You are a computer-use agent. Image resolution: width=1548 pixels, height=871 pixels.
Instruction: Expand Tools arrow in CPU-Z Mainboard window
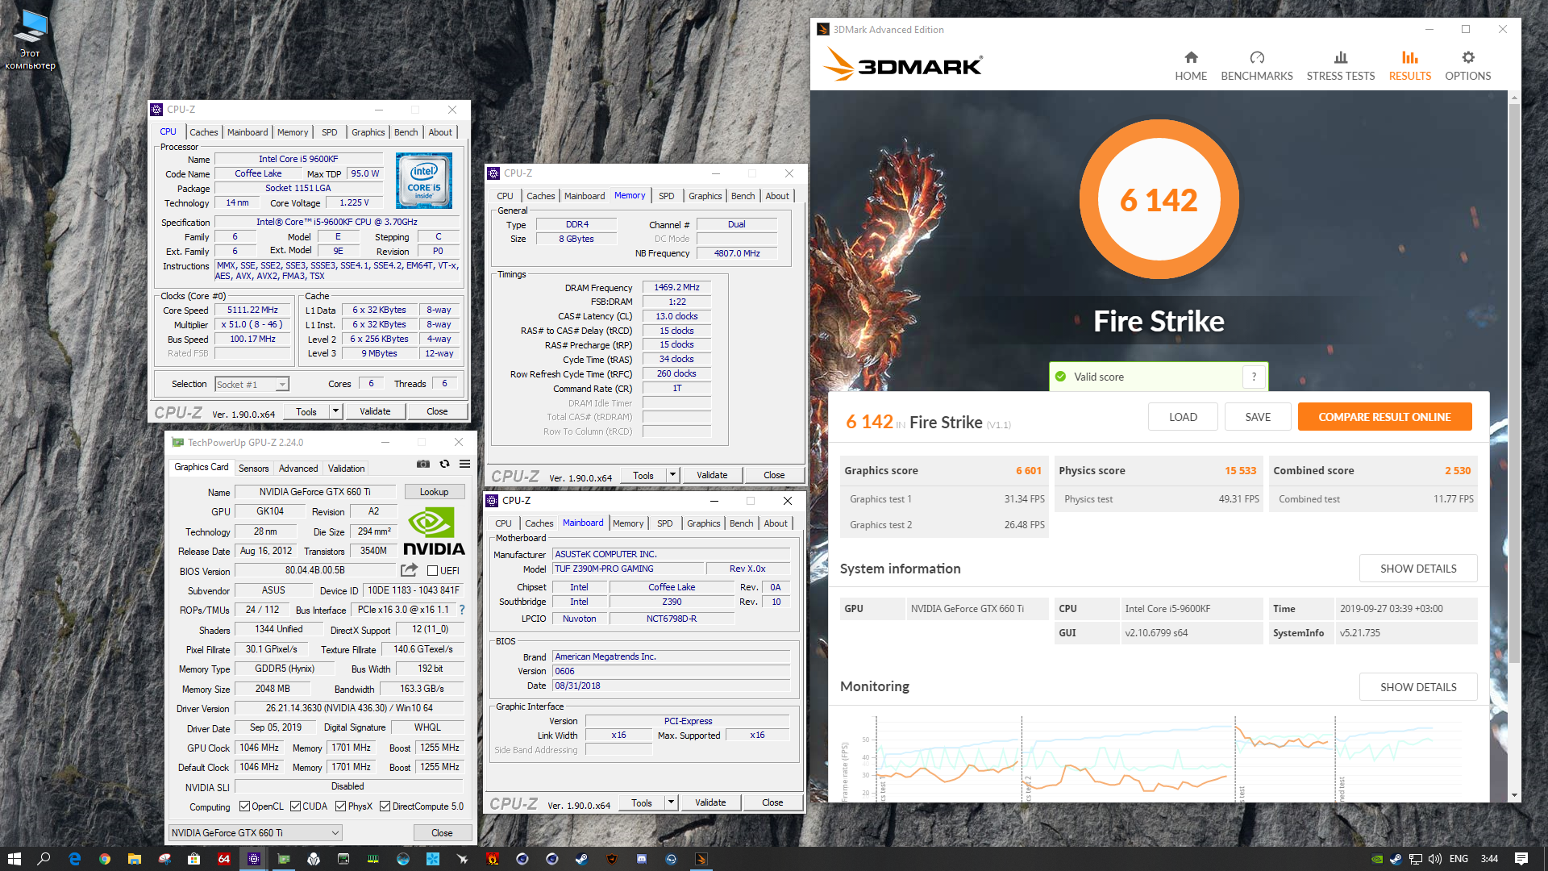click(x=671, y=802)
